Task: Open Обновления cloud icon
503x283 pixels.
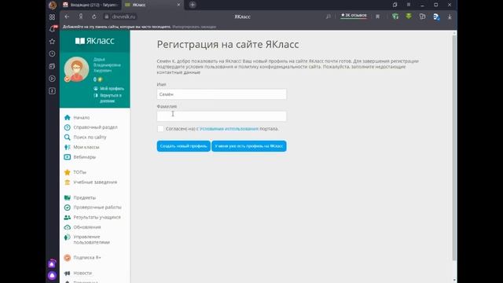Action: coord(67,227)
